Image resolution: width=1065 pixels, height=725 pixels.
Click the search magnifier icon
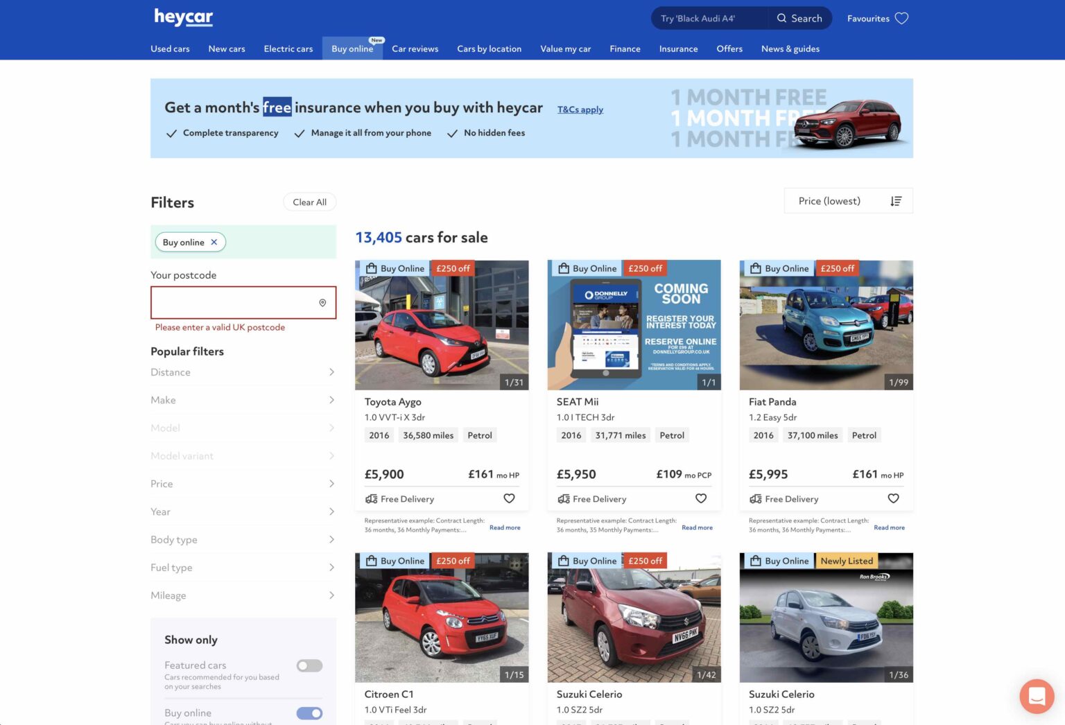pyautogui.click(x=781, y=18)
